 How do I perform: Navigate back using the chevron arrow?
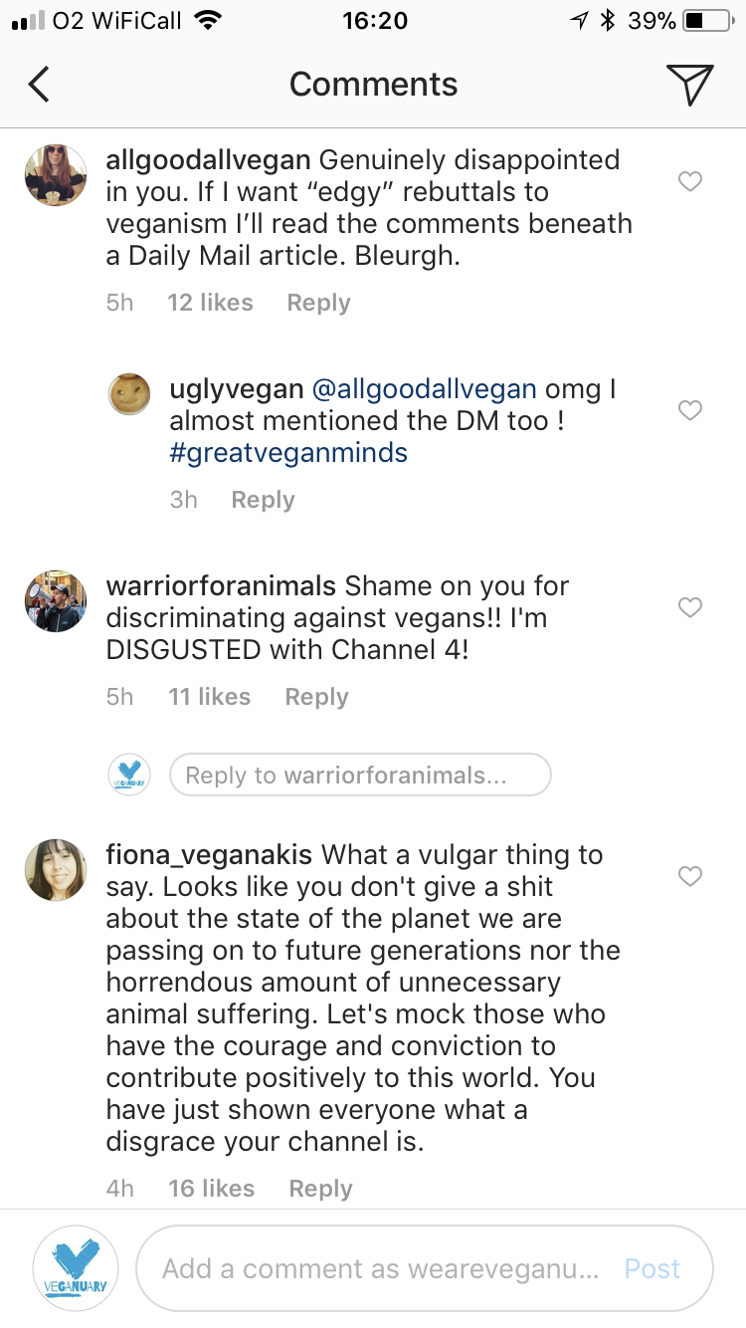pyautogui.click(x=40, y=84)
